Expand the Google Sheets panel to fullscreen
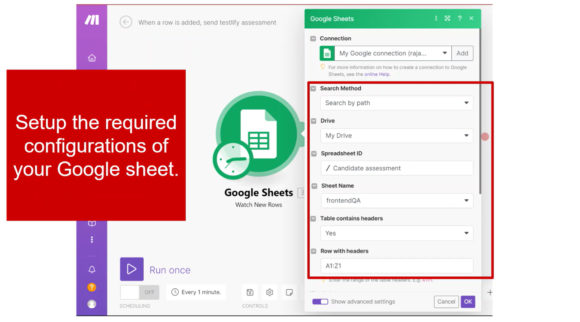Viewport: 580px width, 322px height. pos(447,18)
